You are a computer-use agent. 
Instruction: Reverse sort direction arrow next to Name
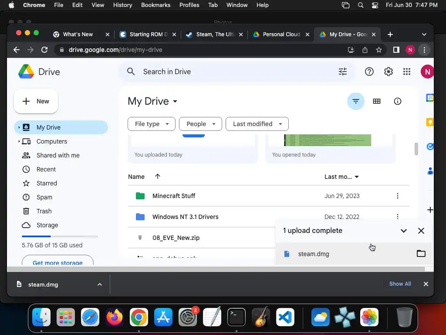(x=158, y=176)
